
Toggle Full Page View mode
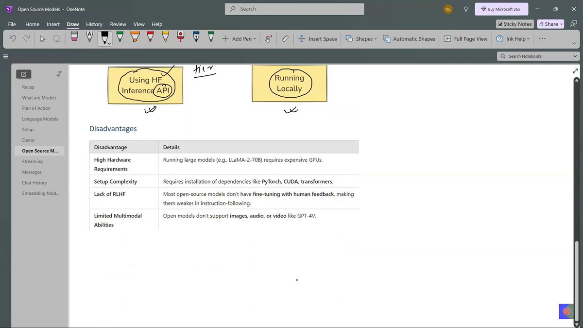465,39
